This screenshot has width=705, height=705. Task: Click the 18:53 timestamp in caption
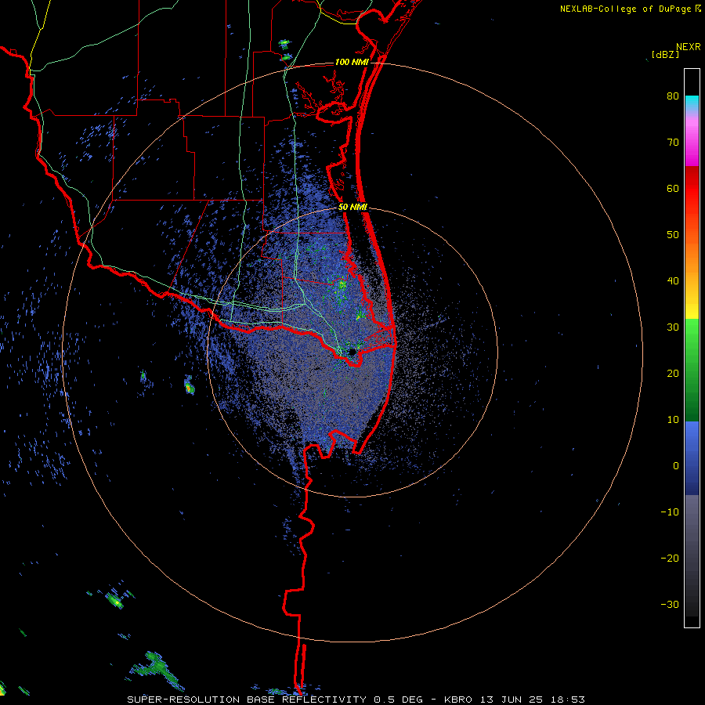click(568, 700)
